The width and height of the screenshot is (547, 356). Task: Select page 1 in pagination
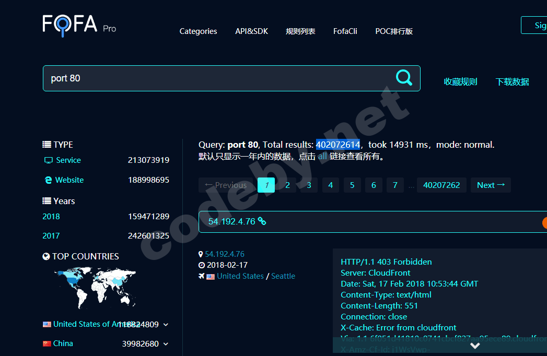point(266,185)
